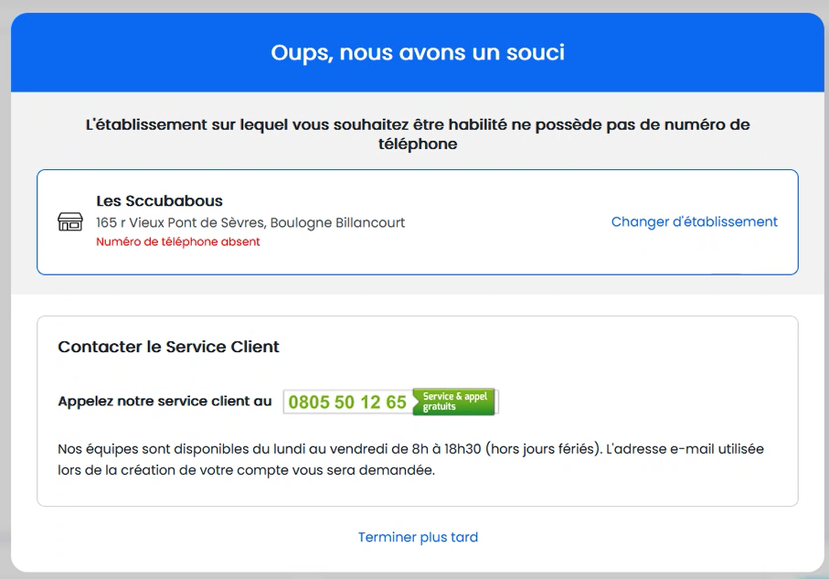Click the shop icon next to Les Sccubabous
Viewport: 829px width, 579px height.
(x=69, y=221)
